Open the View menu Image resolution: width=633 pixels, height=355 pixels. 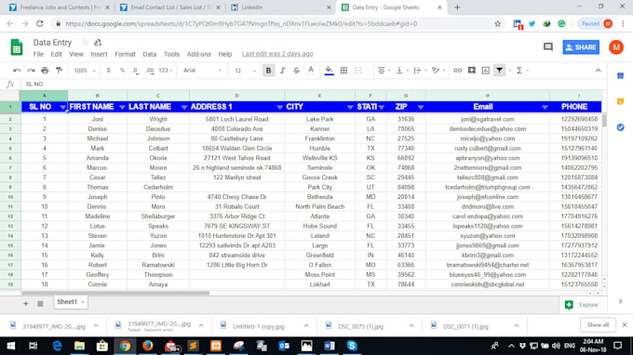click(x=76, y=54)
